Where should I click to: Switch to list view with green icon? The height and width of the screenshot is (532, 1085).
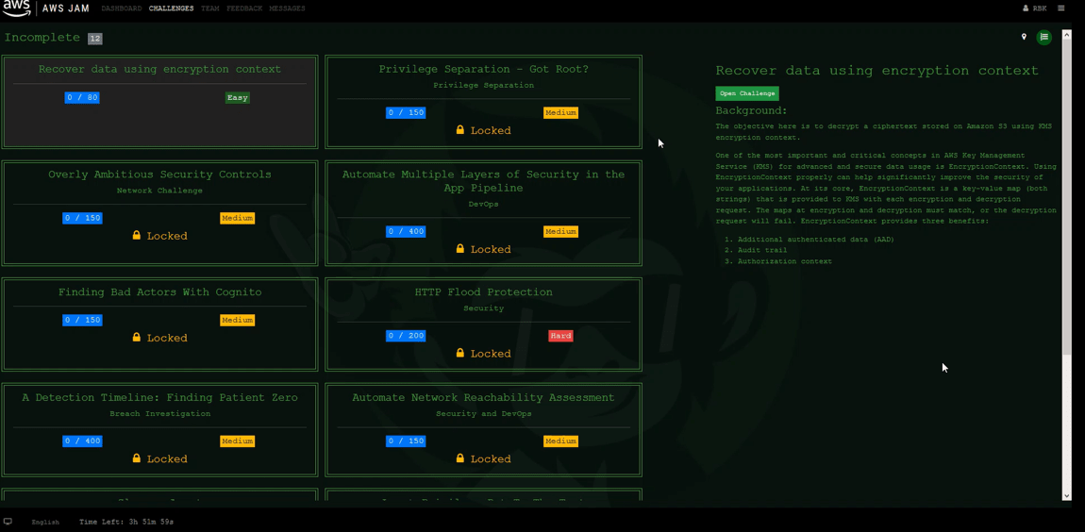point(1043,37)
